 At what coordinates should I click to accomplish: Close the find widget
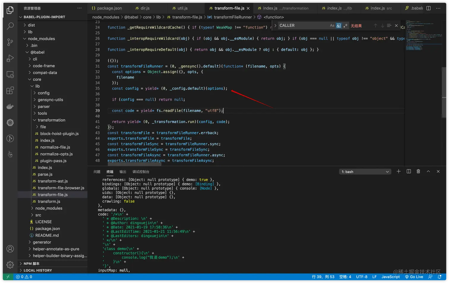(x=396, y=26)
